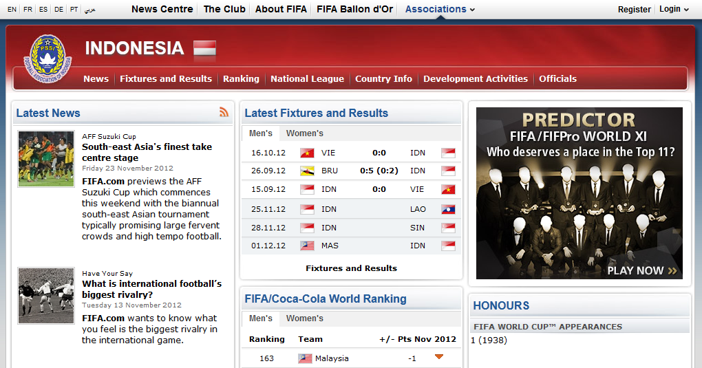Open the News Centre menu item
Image resolution: width=702 pixels, height=368 pixels.
(x=162, y=9)
